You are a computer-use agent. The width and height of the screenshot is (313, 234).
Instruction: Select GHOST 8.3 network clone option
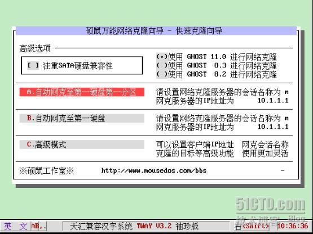click(162, 65)
